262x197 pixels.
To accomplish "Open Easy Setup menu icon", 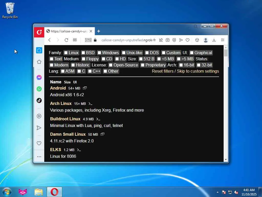I will coord(223,40).
